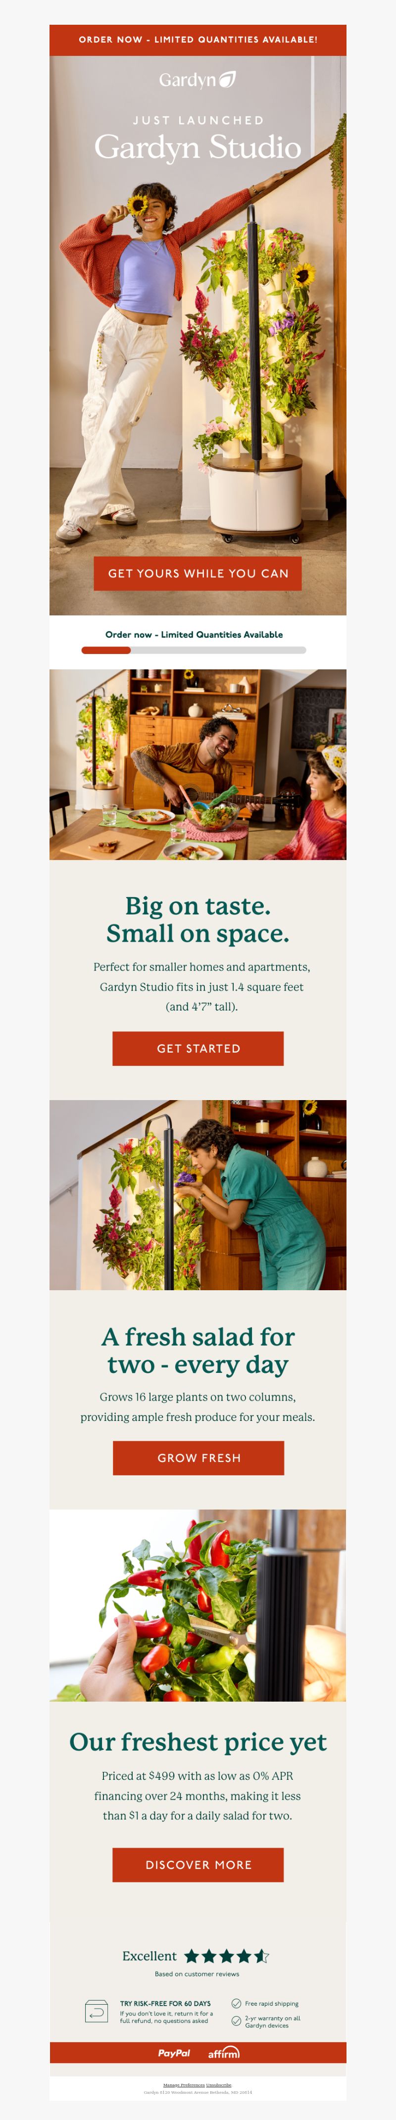Screen dimensions: 396x2120
Task: Click the Gardyn leaf logo at top
Action: [x=198, y=80]
